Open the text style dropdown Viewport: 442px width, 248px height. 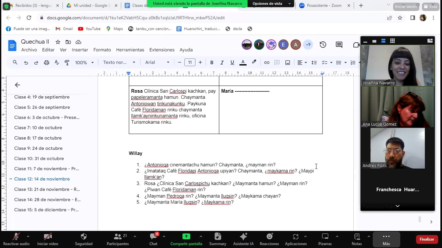coord(119,63)
